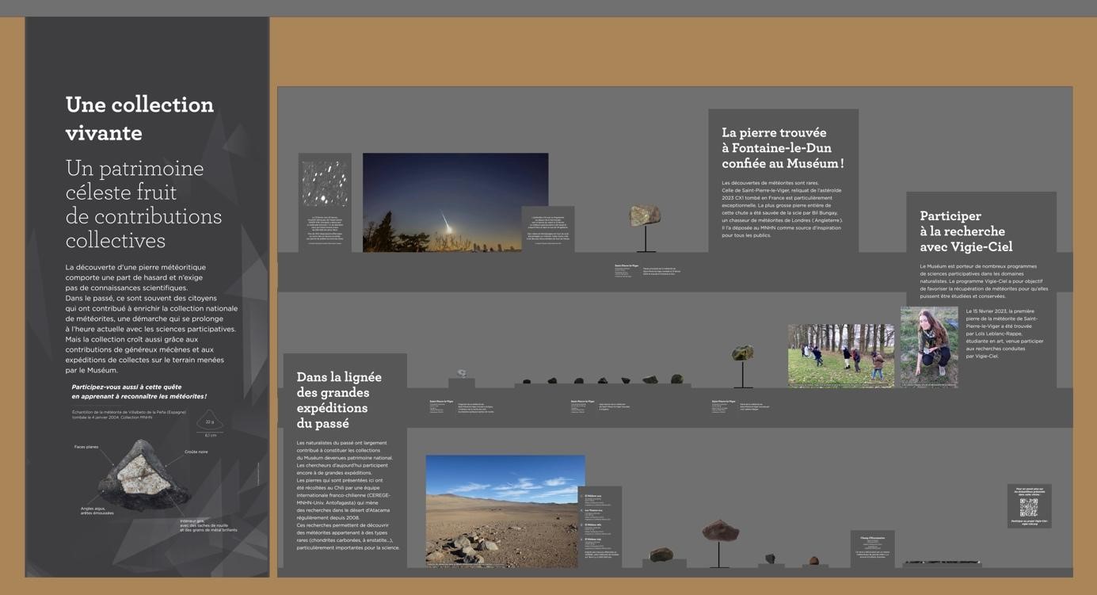Click "Participer au projet Vigie-Ciel" text under the QR code

(x=1029, y=522)
